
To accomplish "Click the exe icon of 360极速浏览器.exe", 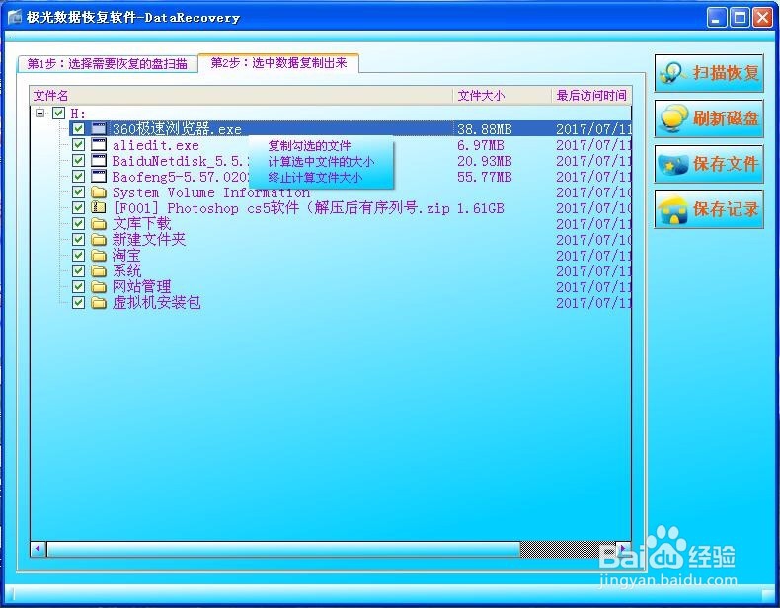I will pyautogui.click(x=99, y=128).
